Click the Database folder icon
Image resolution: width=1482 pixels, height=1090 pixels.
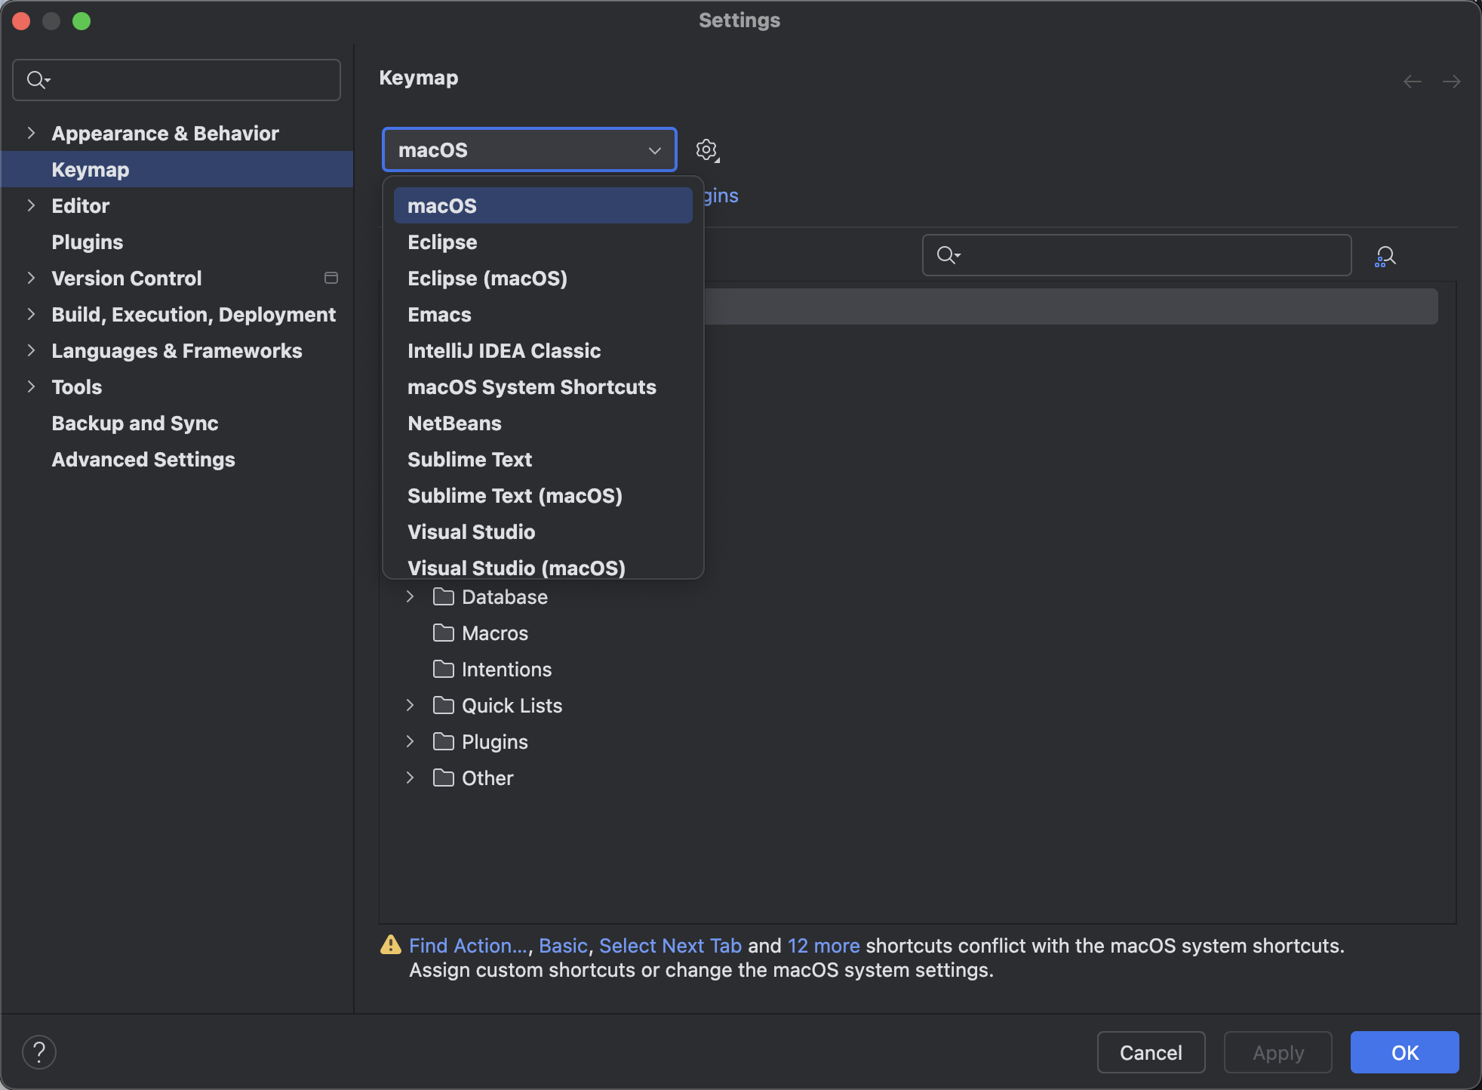click(x=444, y=597)
